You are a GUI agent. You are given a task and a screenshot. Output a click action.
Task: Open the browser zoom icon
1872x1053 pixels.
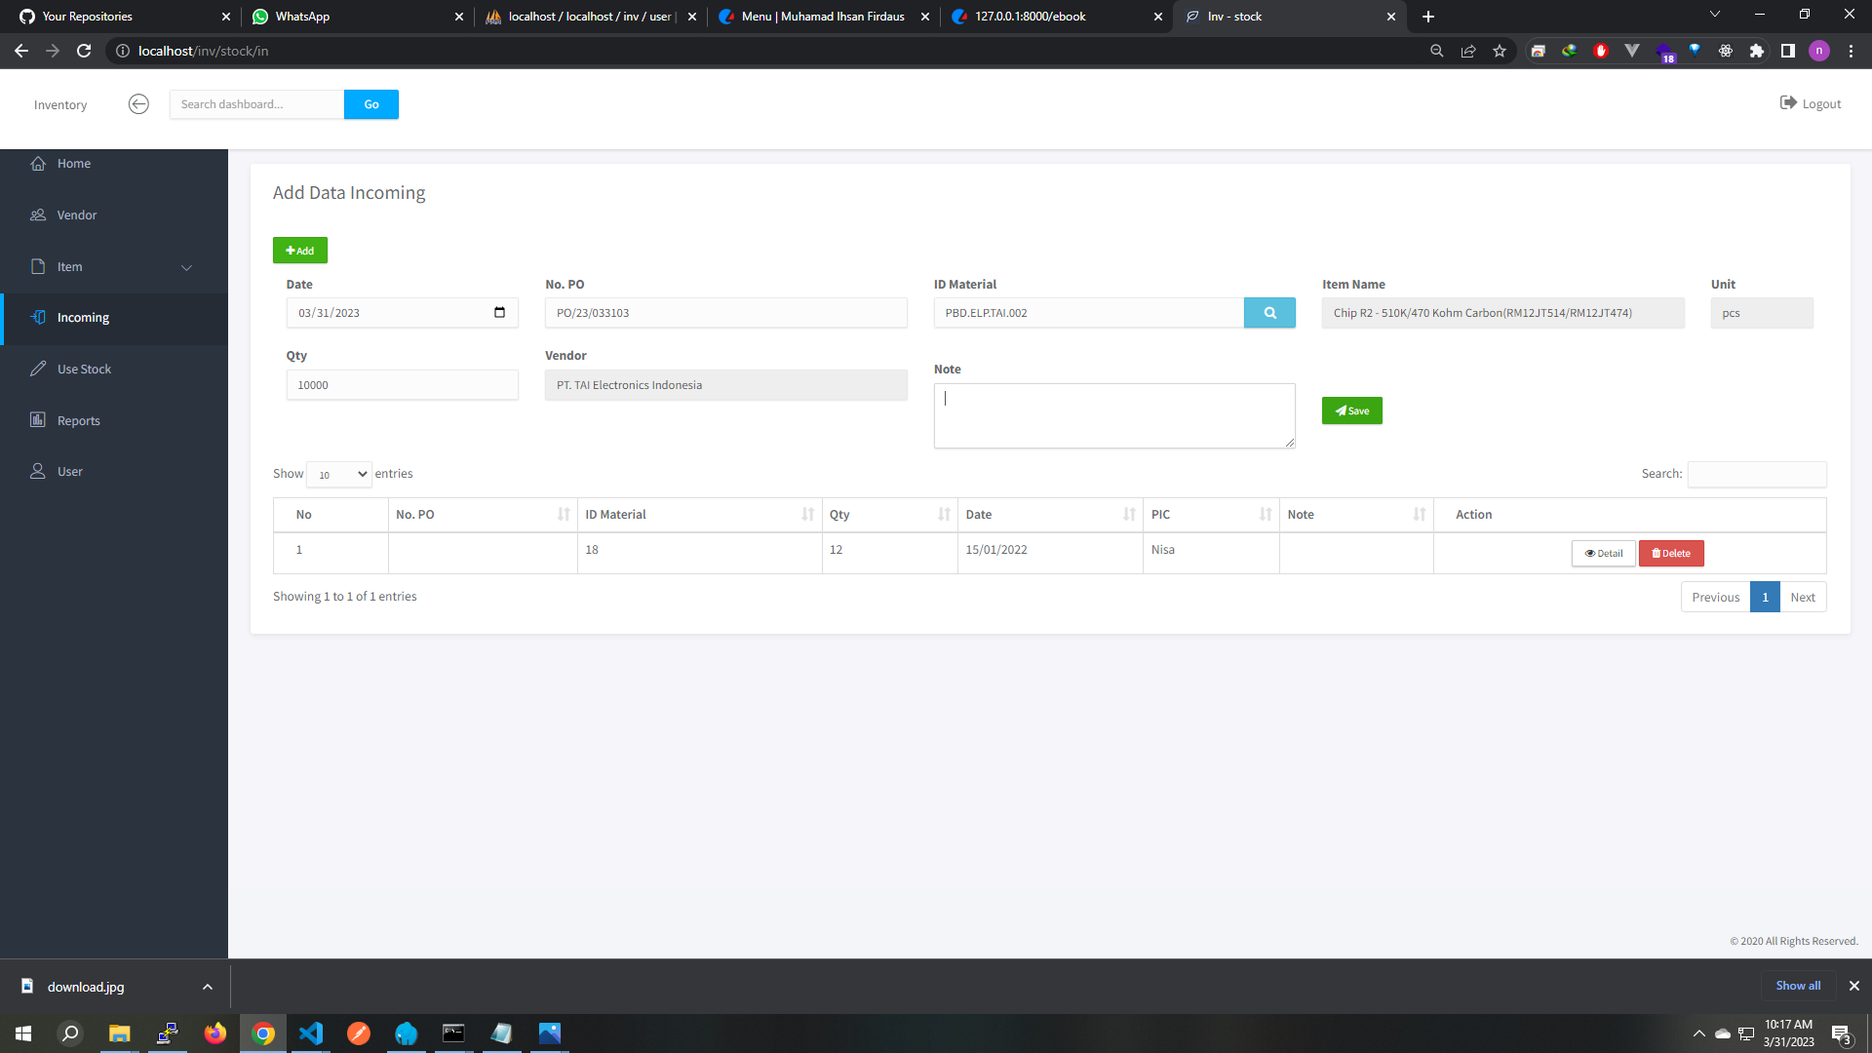click(1437, 51)
